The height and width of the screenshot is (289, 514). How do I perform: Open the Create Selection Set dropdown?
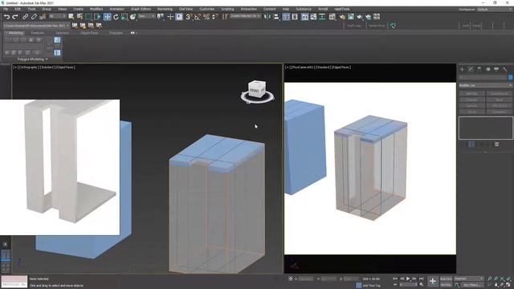click(245, 16)
